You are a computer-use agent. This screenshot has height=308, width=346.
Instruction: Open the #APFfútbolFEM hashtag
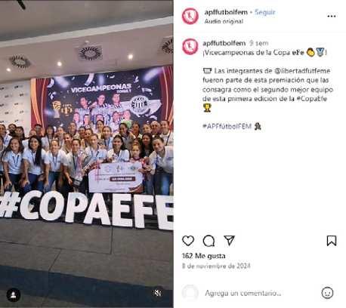pyautogui.click(x=227, y=126)
